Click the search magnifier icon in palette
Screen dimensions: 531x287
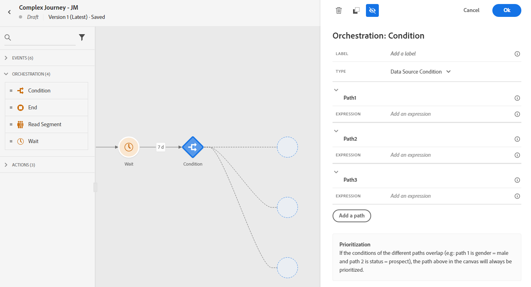8,37
